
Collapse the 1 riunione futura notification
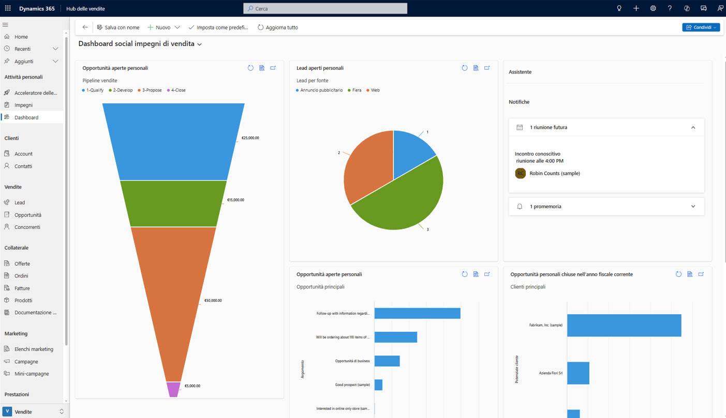point(693,127)
